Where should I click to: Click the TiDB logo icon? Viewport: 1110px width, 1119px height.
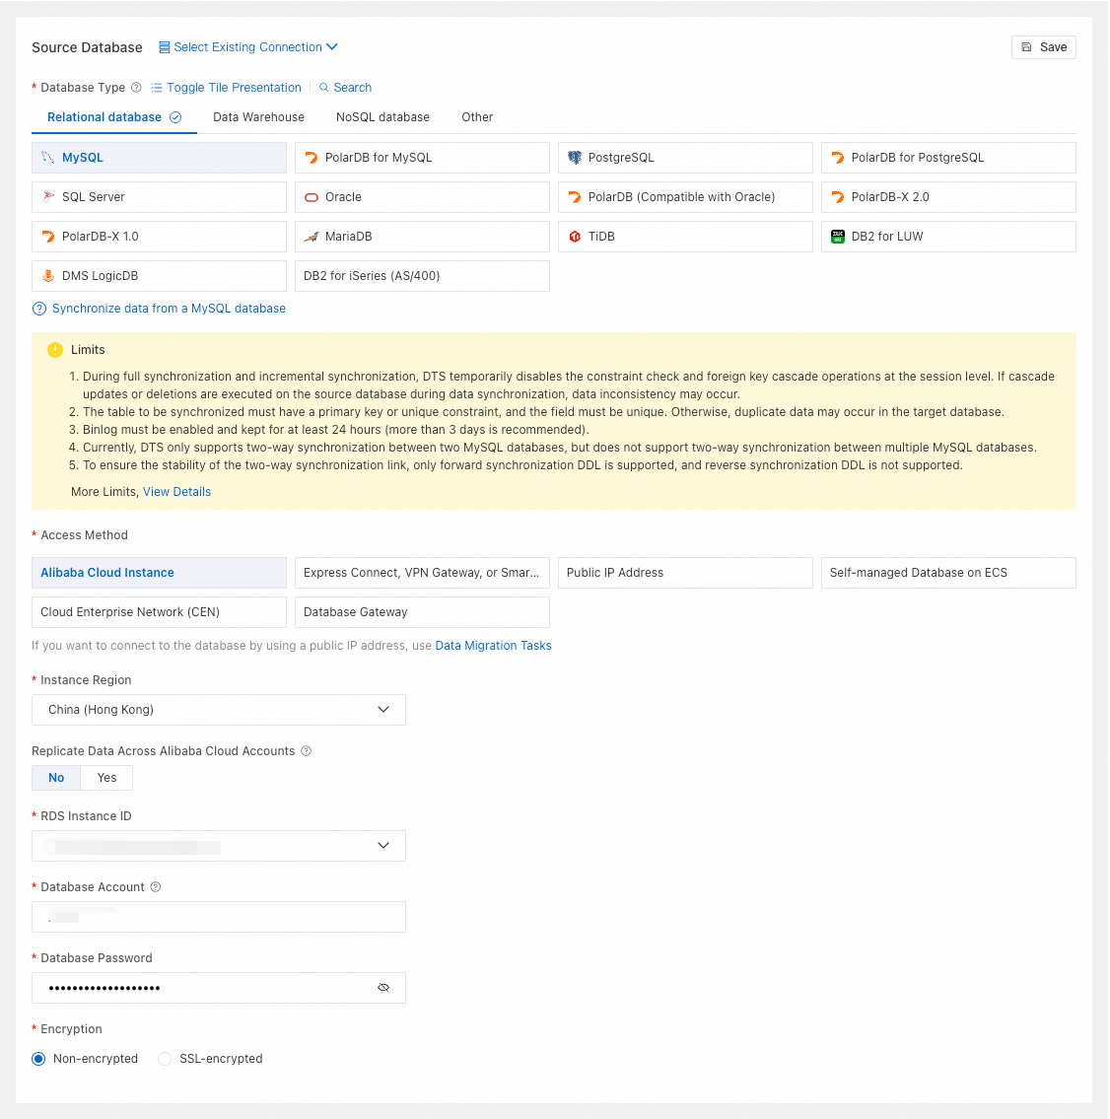(x=575, y=237)
